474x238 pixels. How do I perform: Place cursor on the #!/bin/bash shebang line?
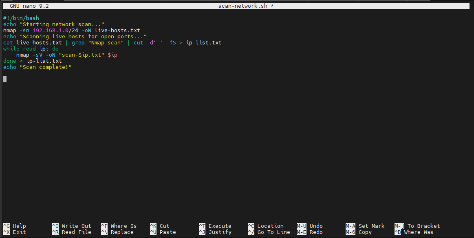click(21, 18)
